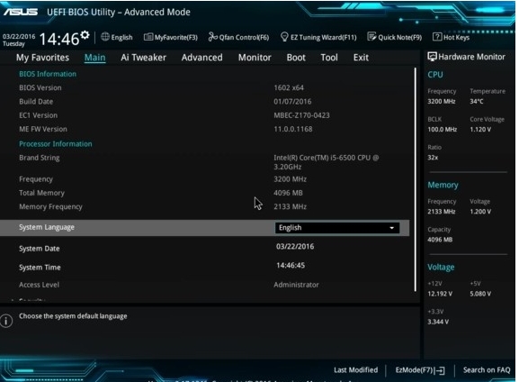This screenshot has height=382, width=519.
Task: Click the System Time value 14:46:45
Action: (291, 265)
